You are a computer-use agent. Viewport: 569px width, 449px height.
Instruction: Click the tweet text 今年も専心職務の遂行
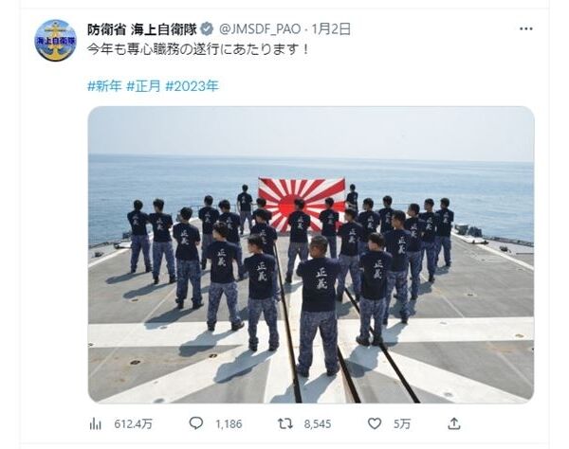pos(155,49)
